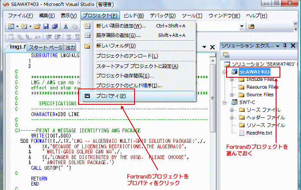Choose スタートアップ プロジェクトに設定(A) entry
The height and width of the screenshot is (190, 301).
point(138,66)
